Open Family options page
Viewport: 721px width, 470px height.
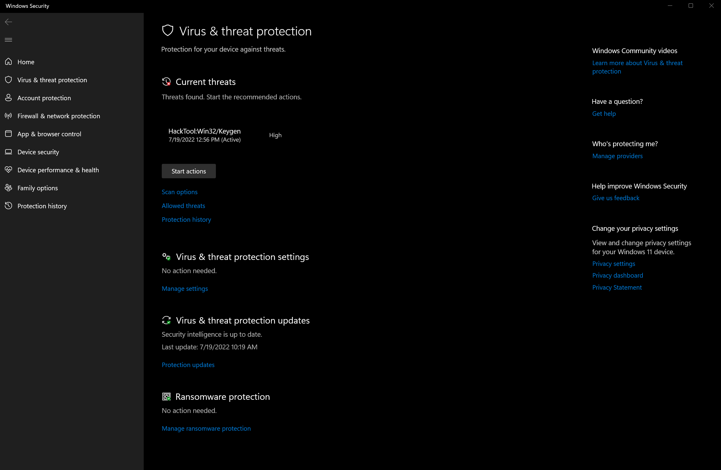pos(72,188)
